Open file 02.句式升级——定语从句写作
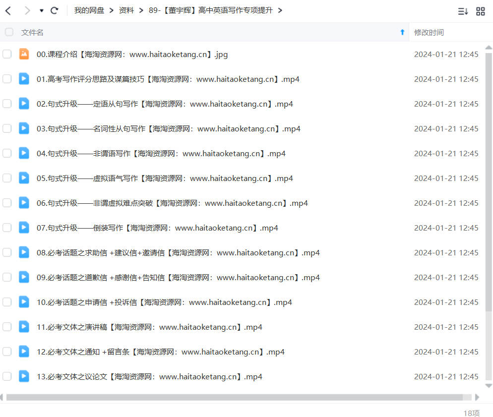 click(x=165, y=104)
